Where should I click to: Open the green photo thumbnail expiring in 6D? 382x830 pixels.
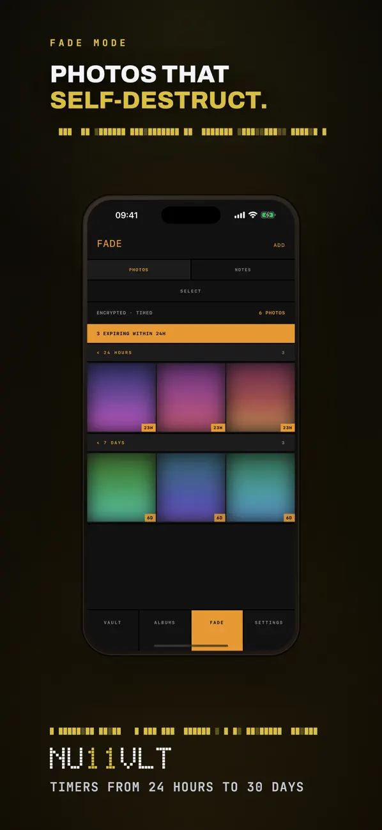[121, 488]
